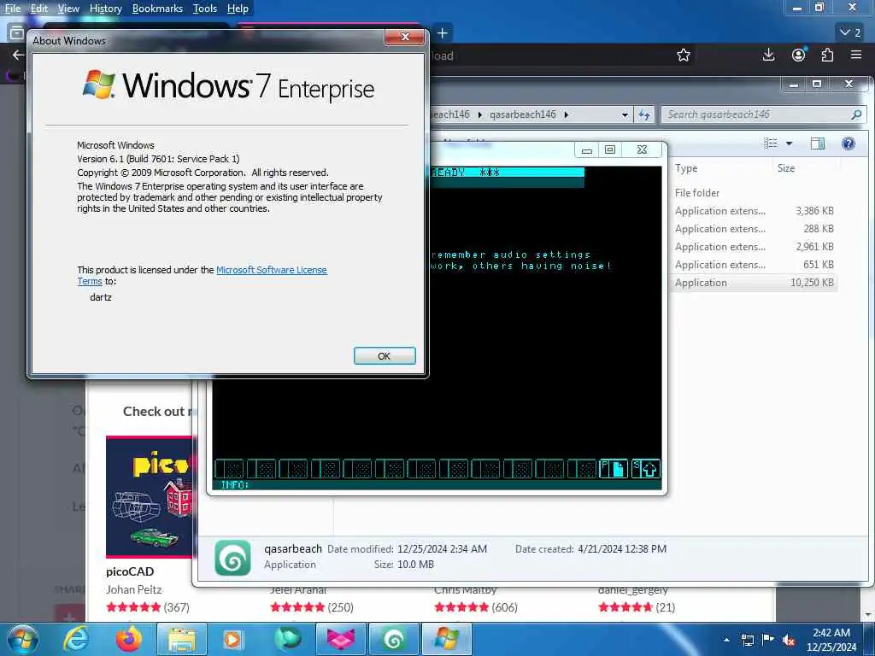The width and height of the screenshot is (875, 656).
Task: Open the Firefox account icon
Action: click(x=799, y=55)
